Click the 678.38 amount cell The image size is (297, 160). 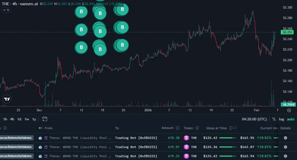click(174, 138)
